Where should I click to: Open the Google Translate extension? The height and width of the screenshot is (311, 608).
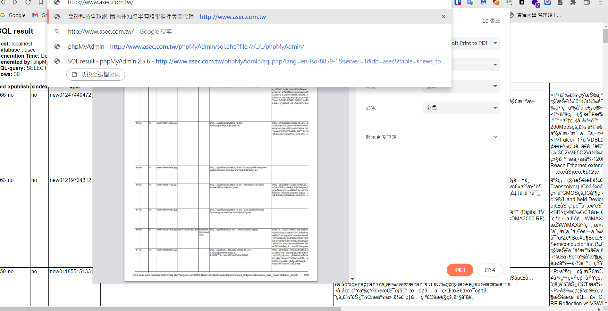[470, 2]
